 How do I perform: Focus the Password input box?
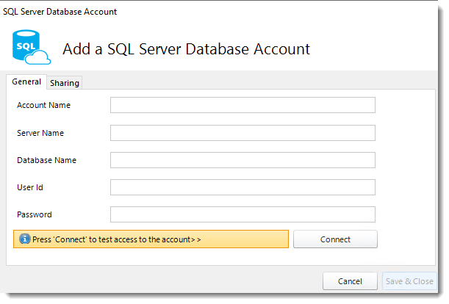tap(243, 214)
